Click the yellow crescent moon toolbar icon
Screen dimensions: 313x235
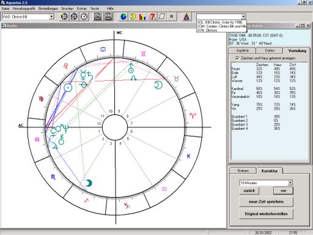(x=133, y=17)
